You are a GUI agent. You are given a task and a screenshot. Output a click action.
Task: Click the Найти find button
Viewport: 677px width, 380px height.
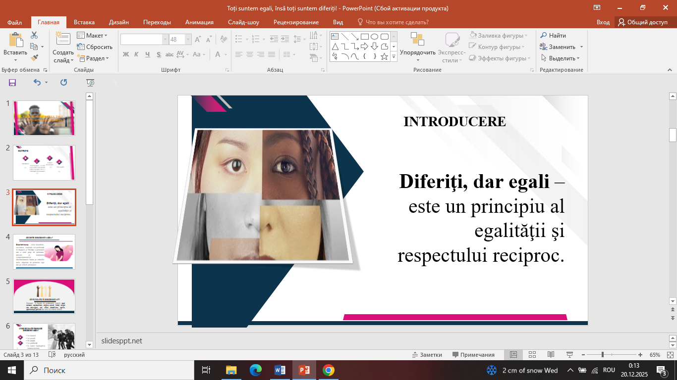tap(553, 36)
